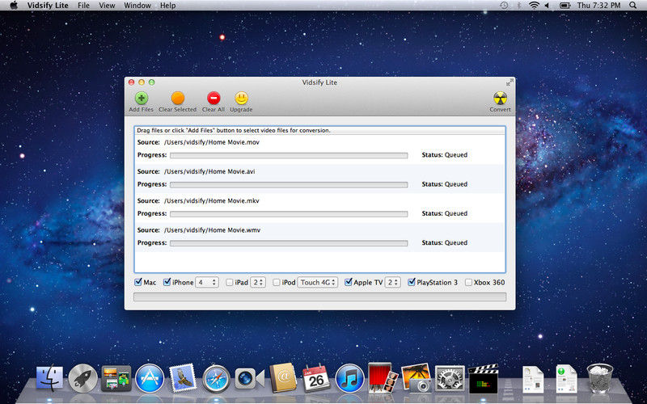Uncheck the PlayStation 3 checkbox
Screen dimensions: 647x404
pos(412,282)
